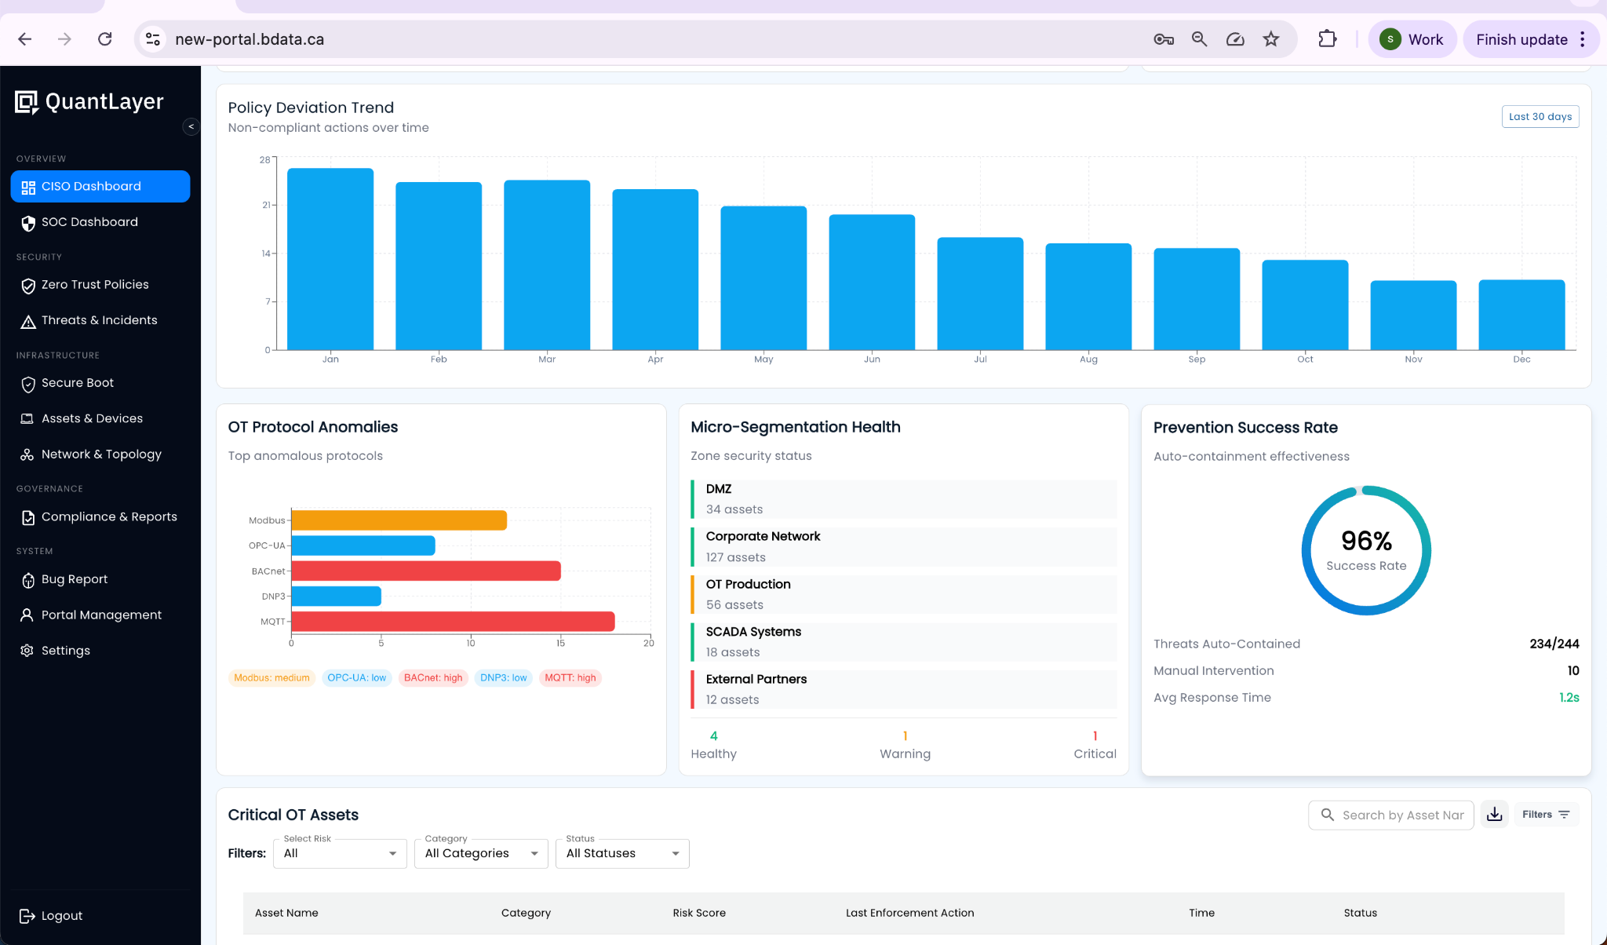Open SOC Dashboard from sidebar

point(89,222)
